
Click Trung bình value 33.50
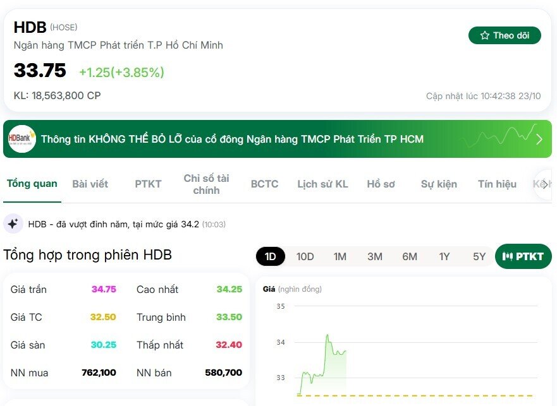tap(229, 317)
